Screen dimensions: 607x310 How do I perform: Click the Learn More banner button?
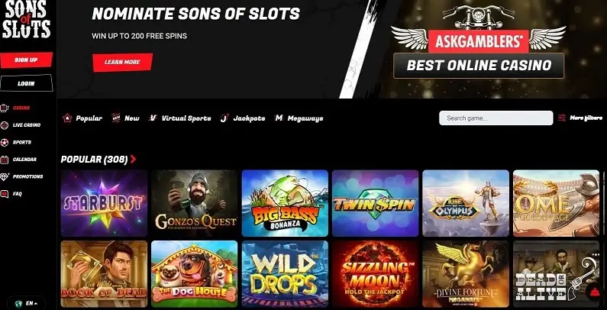[x=122, y=63]
